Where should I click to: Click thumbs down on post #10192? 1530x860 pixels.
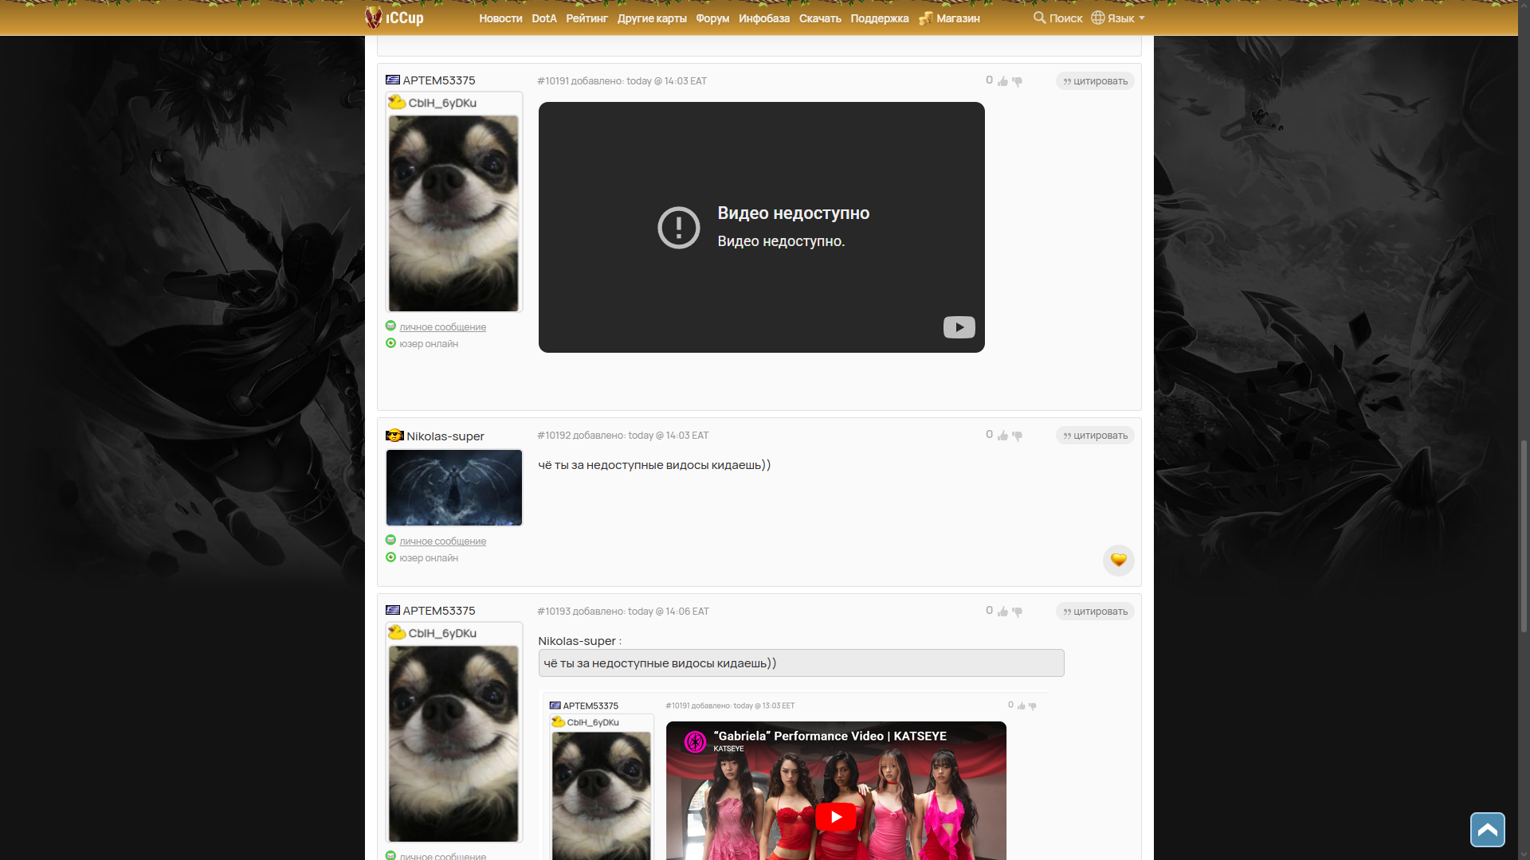point(1017,436)
